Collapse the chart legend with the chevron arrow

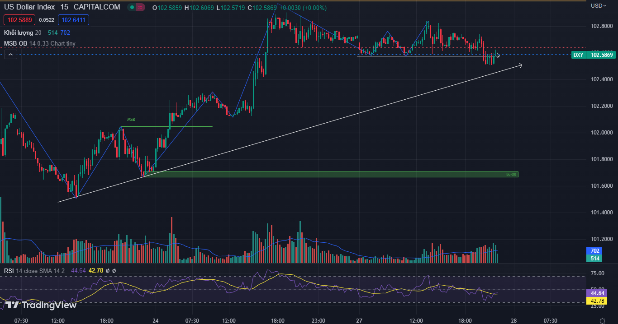tap(10, 54)
